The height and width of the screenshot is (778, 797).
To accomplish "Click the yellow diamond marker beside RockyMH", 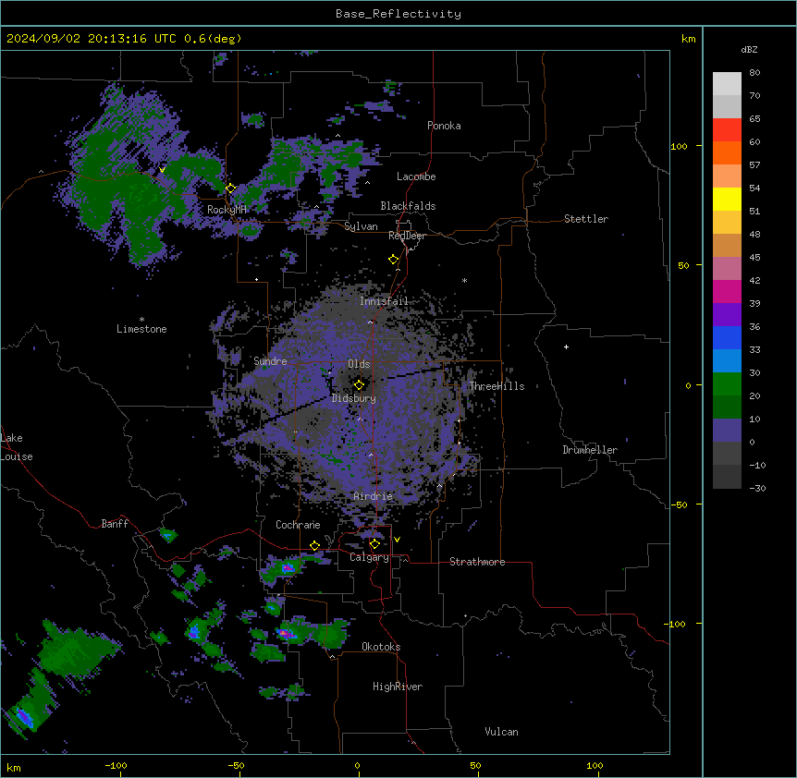I will (230, 188).
